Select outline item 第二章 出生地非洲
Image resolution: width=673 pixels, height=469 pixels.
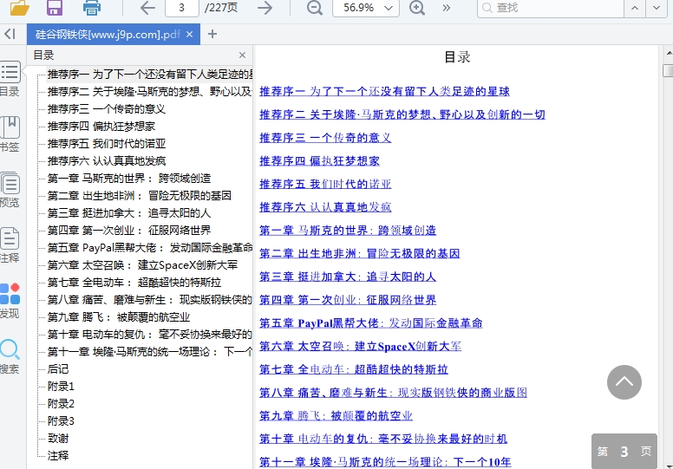pos(140,196)
